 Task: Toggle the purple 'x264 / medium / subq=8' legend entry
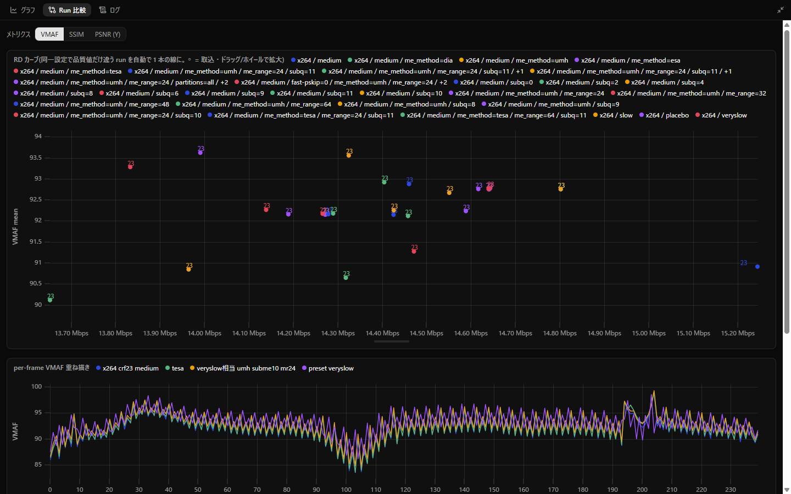tap(53, 93)
